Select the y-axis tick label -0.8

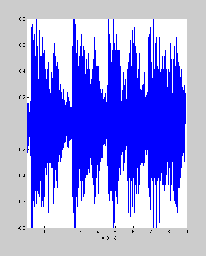[x=21, y=228]
